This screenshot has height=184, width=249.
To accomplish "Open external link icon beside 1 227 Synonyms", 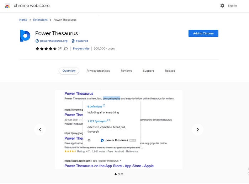I will pos(108,120).
